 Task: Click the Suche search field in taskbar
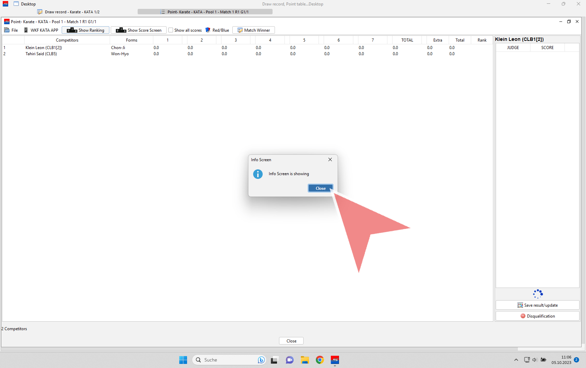[x=225, y=360]
